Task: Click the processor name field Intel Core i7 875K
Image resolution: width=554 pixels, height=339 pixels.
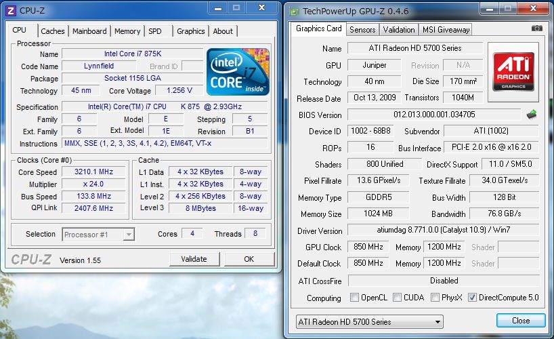Action: pyautogui.click(x=133, y=54)
